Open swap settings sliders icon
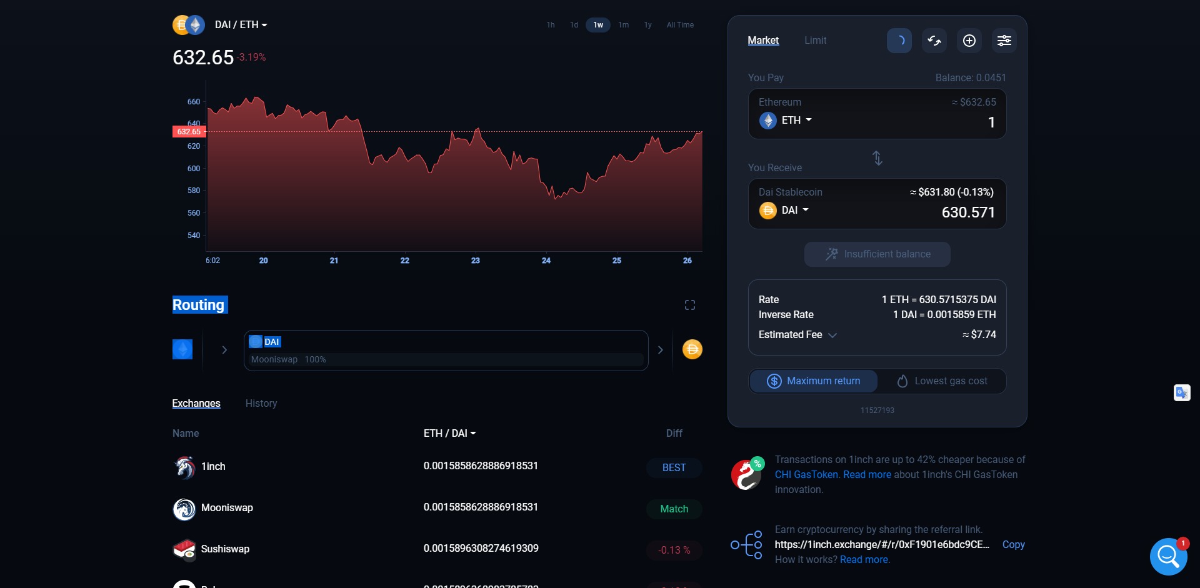 tap(1004, 41)
